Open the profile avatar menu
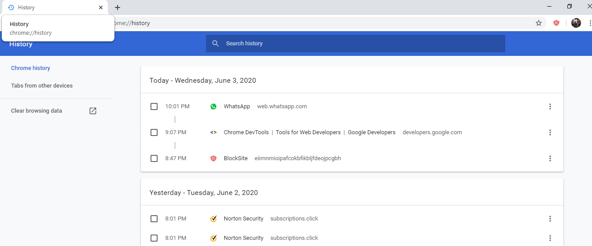The height and width of the screenshot is (246, 592). pos(576,23)
